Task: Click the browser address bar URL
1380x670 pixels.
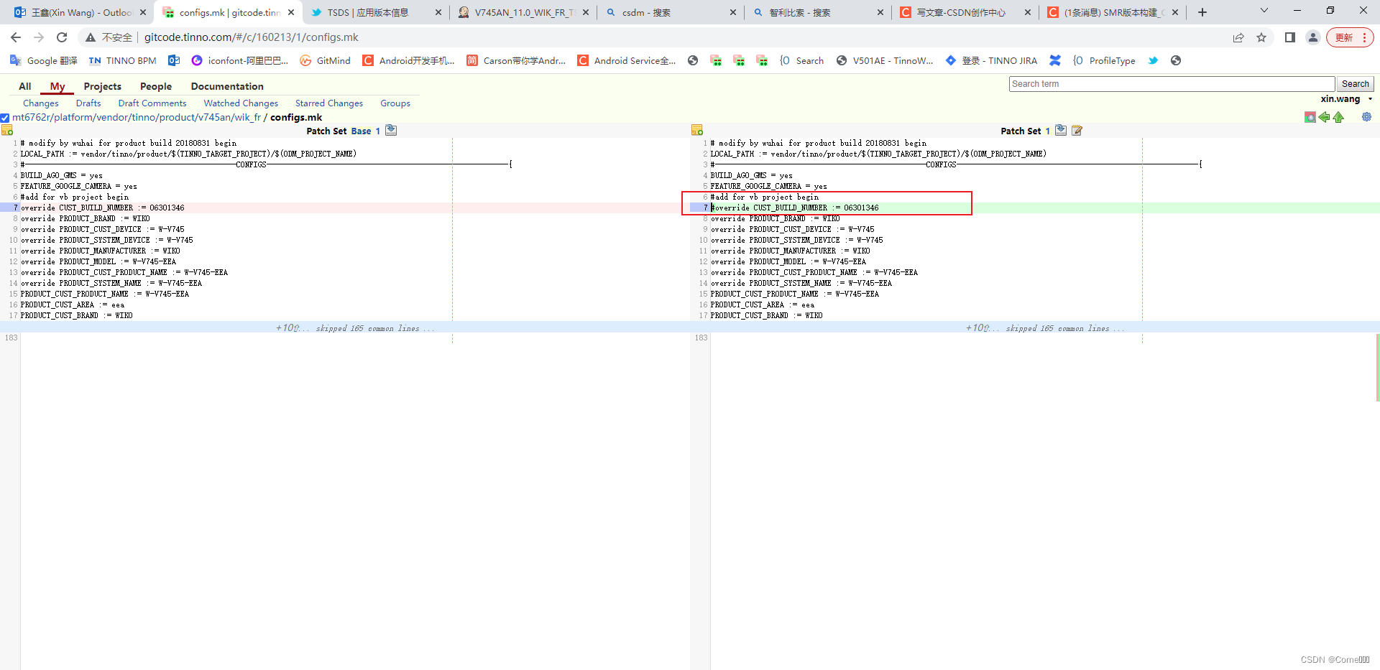Action: click(252, 37)
